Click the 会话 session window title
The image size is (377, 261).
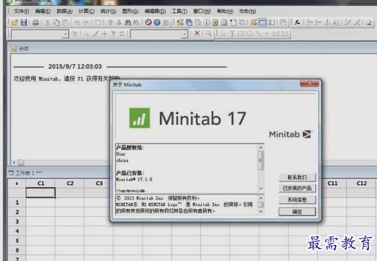(23, 48)
